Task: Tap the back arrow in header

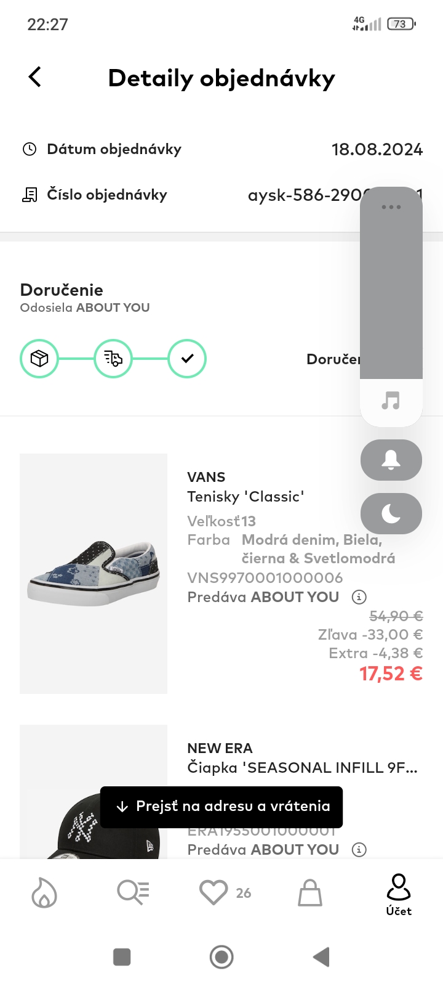Action: click(35, 77)
